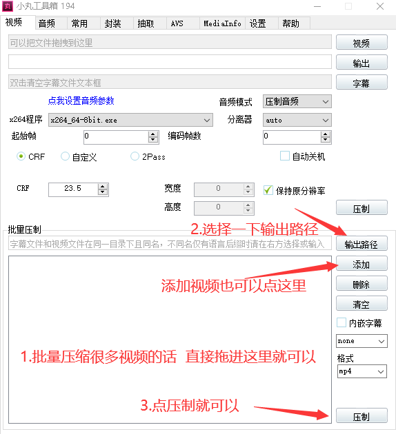Enable the 自动关机 checkbox
Screen dimensions: 396x434
285,156
